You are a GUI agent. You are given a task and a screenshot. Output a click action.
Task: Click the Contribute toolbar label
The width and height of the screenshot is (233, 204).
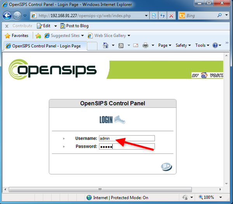(23, 26)
